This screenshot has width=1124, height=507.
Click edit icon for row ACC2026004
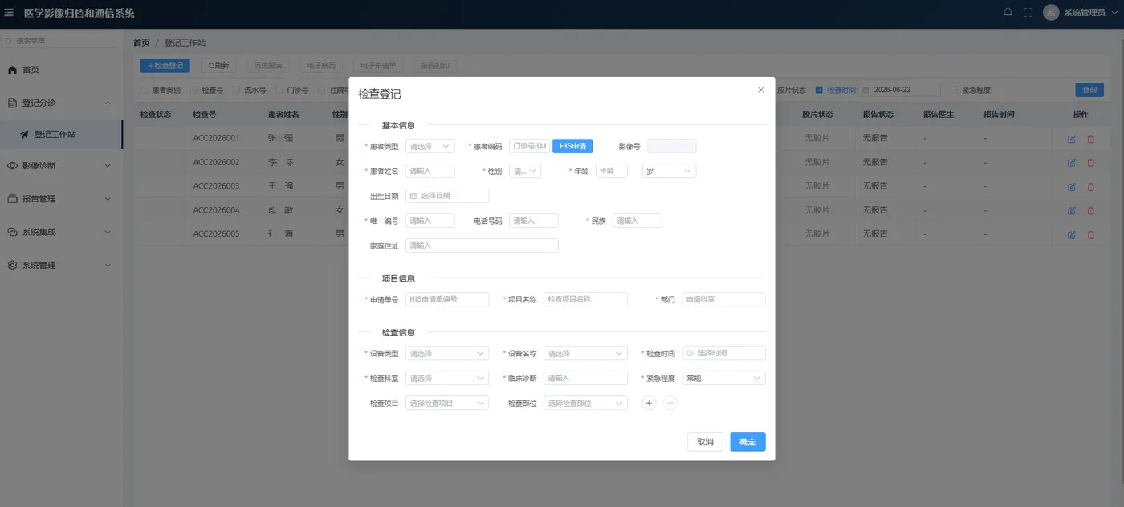coord(1072,211)
